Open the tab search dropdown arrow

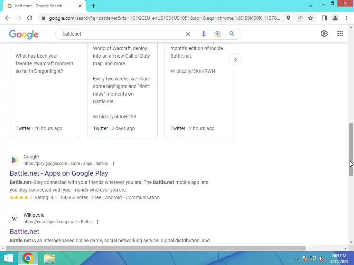311,6
